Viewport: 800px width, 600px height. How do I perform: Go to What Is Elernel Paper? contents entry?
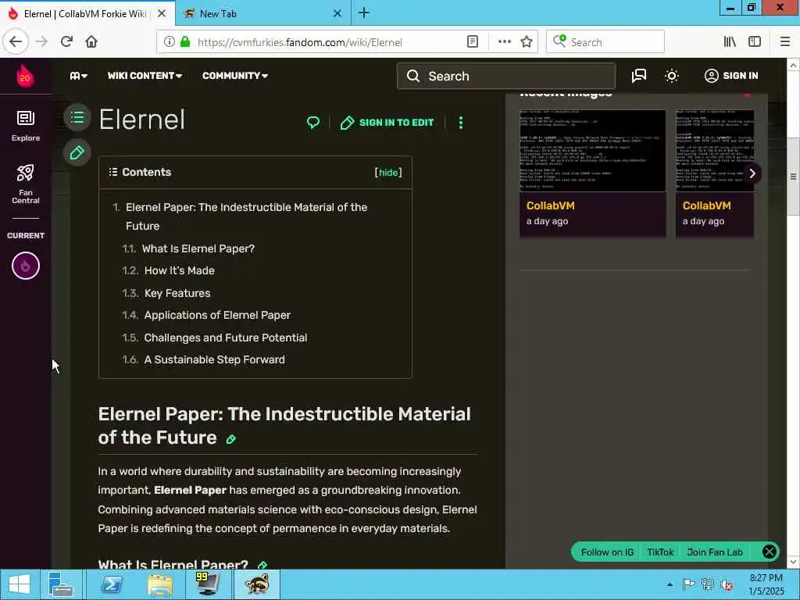point(198,248)
